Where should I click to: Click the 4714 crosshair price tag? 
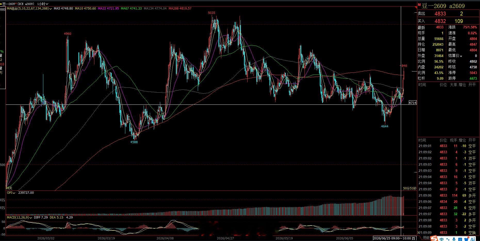tap(413, 103)
